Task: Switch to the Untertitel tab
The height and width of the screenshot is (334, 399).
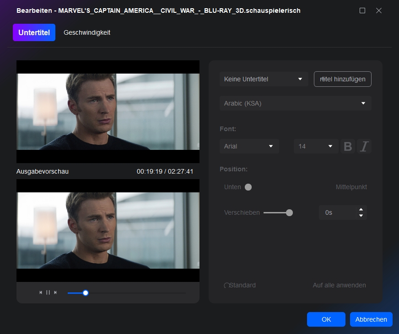Action: click(x=34, y=32)
